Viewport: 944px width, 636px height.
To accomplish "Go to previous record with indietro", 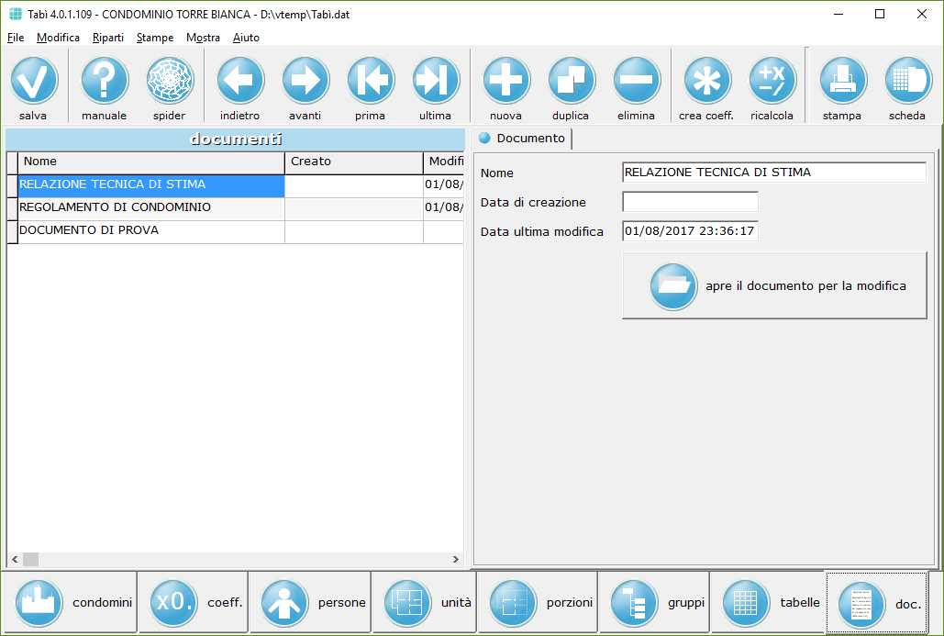I will coord(240,81).
